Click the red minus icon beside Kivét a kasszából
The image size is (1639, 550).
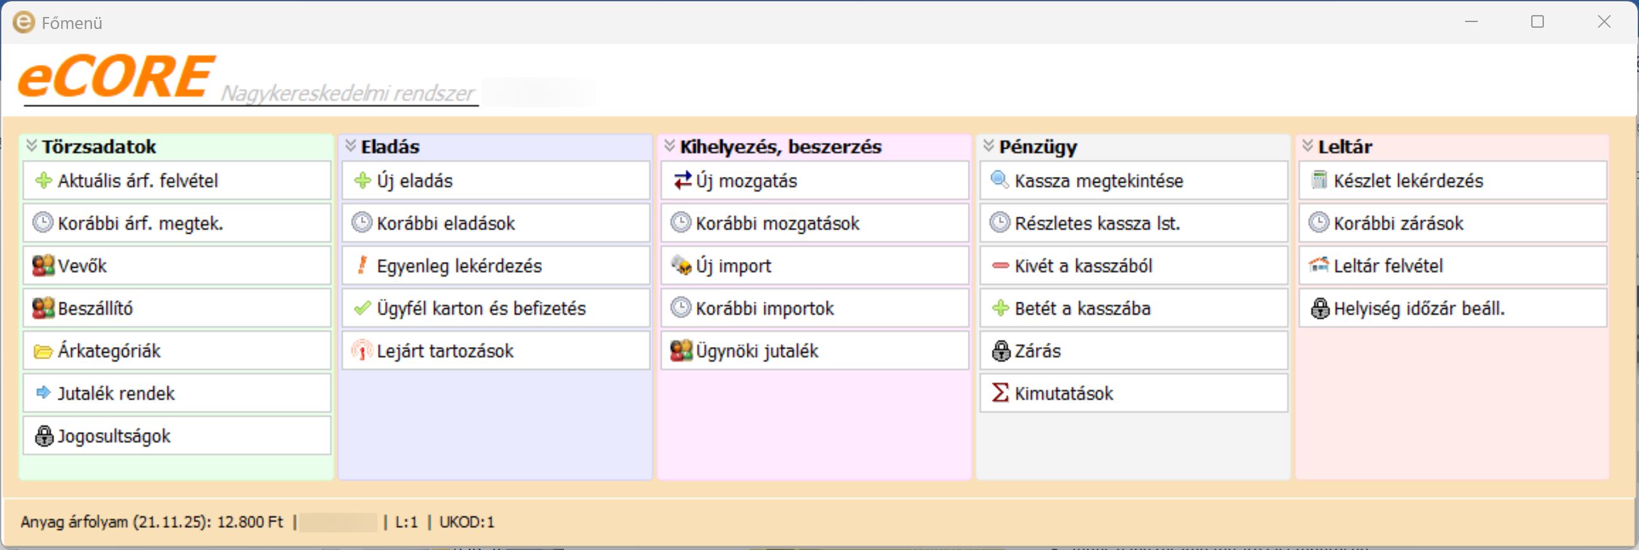pos(1001,266)
